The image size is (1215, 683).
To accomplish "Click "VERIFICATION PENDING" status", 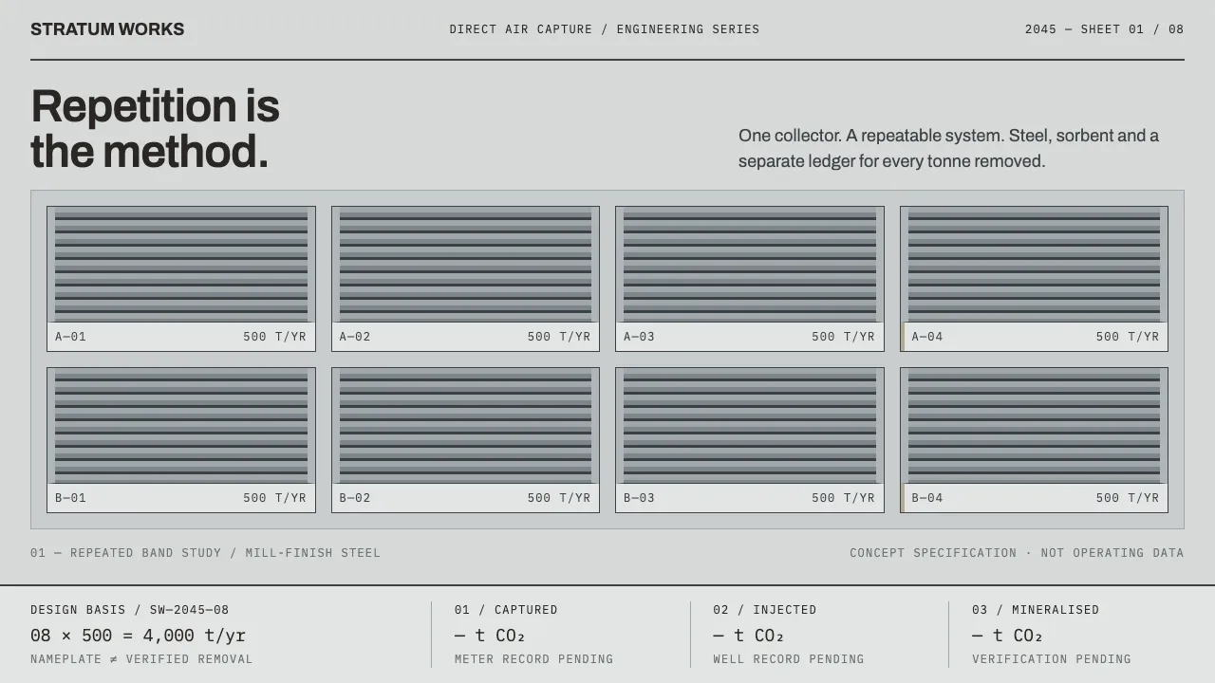I will point(1052,659).
